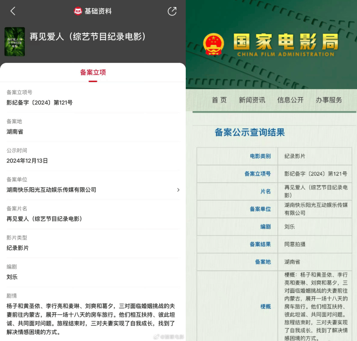Open the 办事服务 menu item
357x341 pixels.
click(329, 100)
